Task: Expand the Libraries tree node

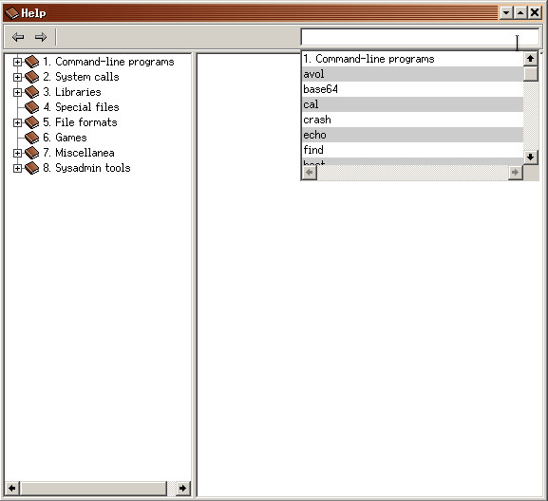Action: pos(17,93)
